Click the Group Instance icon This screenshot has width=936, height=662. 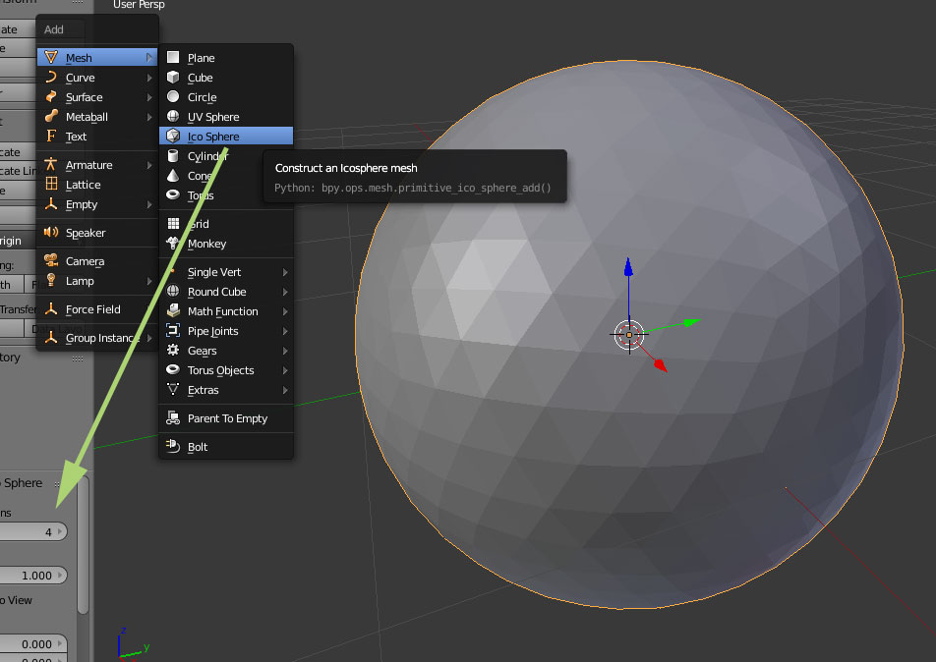click(51, 337)
